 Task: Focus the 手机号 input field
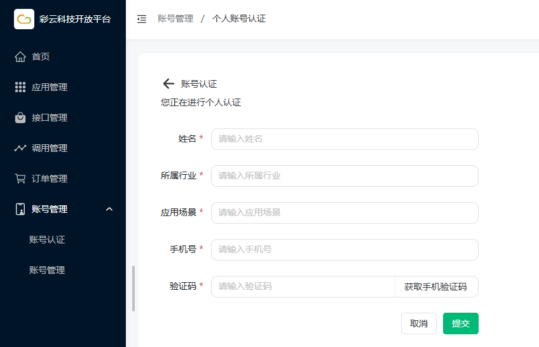click(345, 250)
